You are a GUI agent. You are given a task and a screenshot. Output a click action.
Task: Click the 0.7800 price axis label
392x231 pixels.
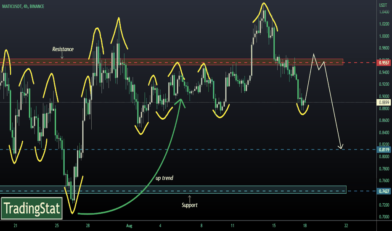point(384,169)
